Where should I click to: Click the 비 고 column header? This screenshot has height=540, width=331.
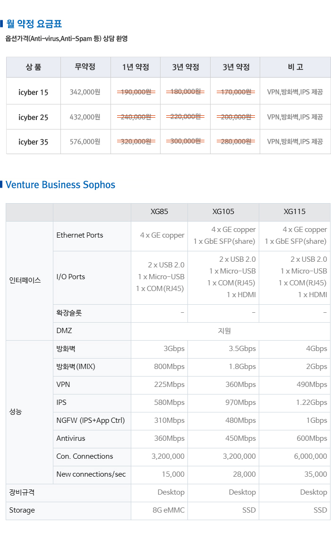click(x=295, y=67)
